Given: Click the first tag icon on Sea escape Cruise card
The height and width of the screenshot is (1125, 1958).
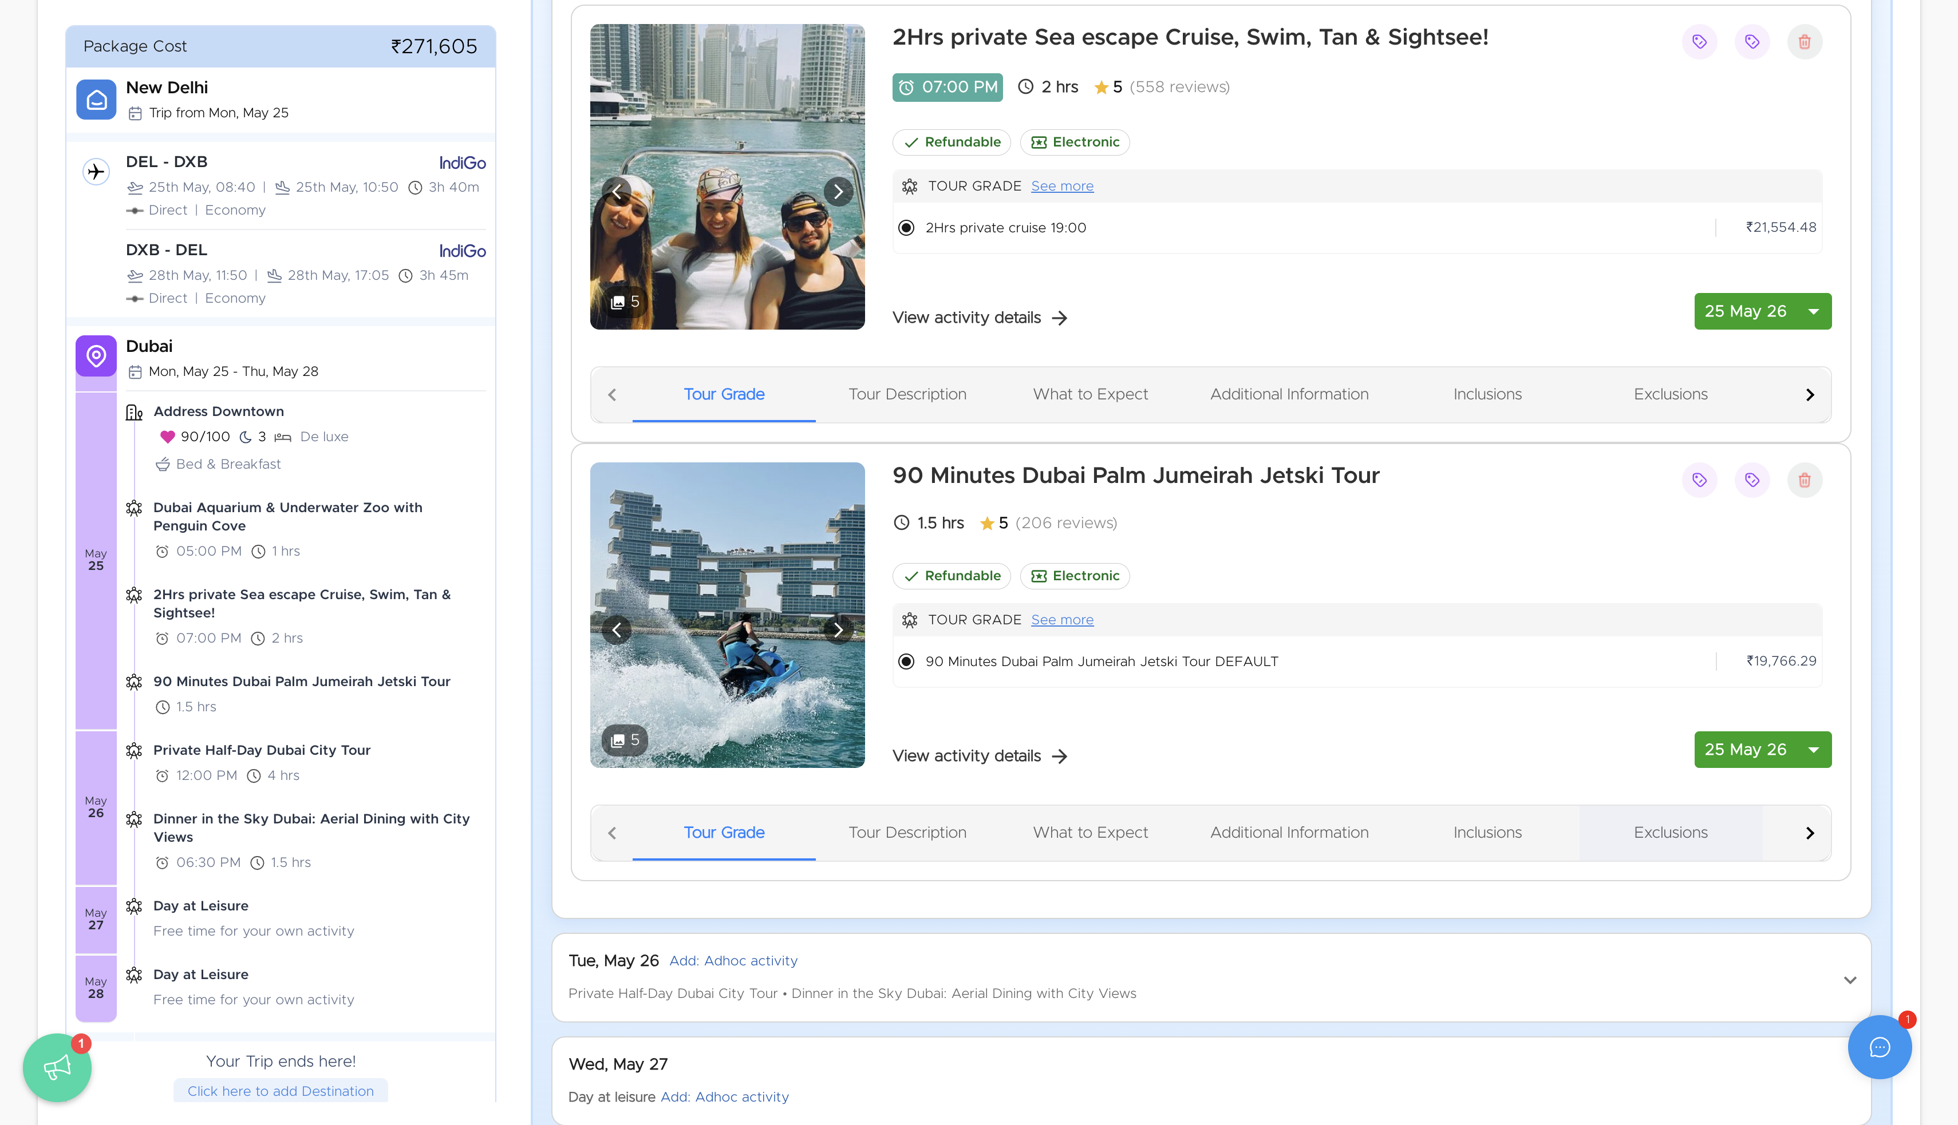Looking at the screenshot, I should [x=1699, y=42].
